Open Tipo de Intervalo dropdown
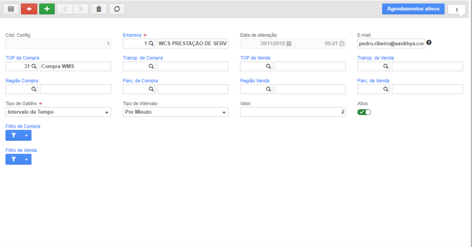The image size is (472, 247). coord(175,112)
